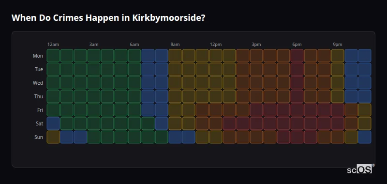
Task: Pick the Monday 6pm red heatmap cell
Action: click(297, 56)
